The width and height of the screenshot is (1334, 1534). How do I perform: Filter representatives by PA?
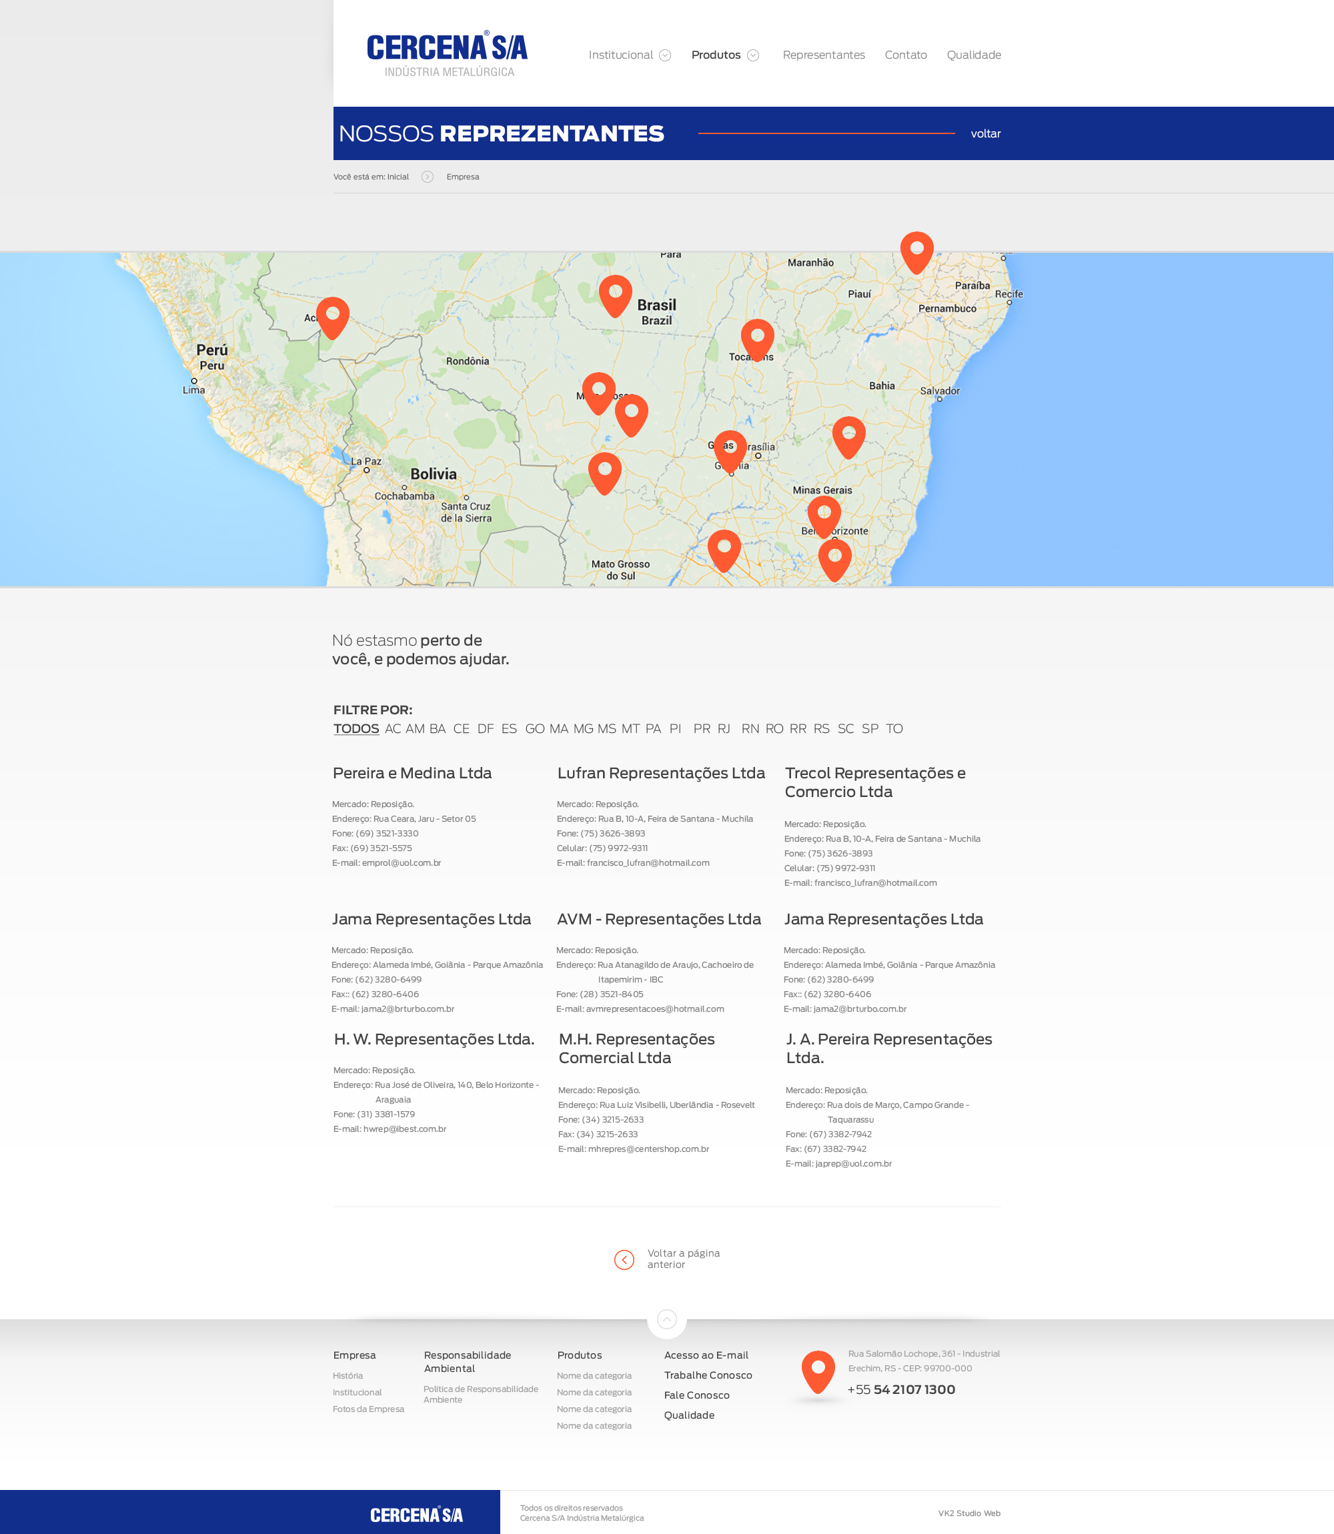[x=654, y=729]
